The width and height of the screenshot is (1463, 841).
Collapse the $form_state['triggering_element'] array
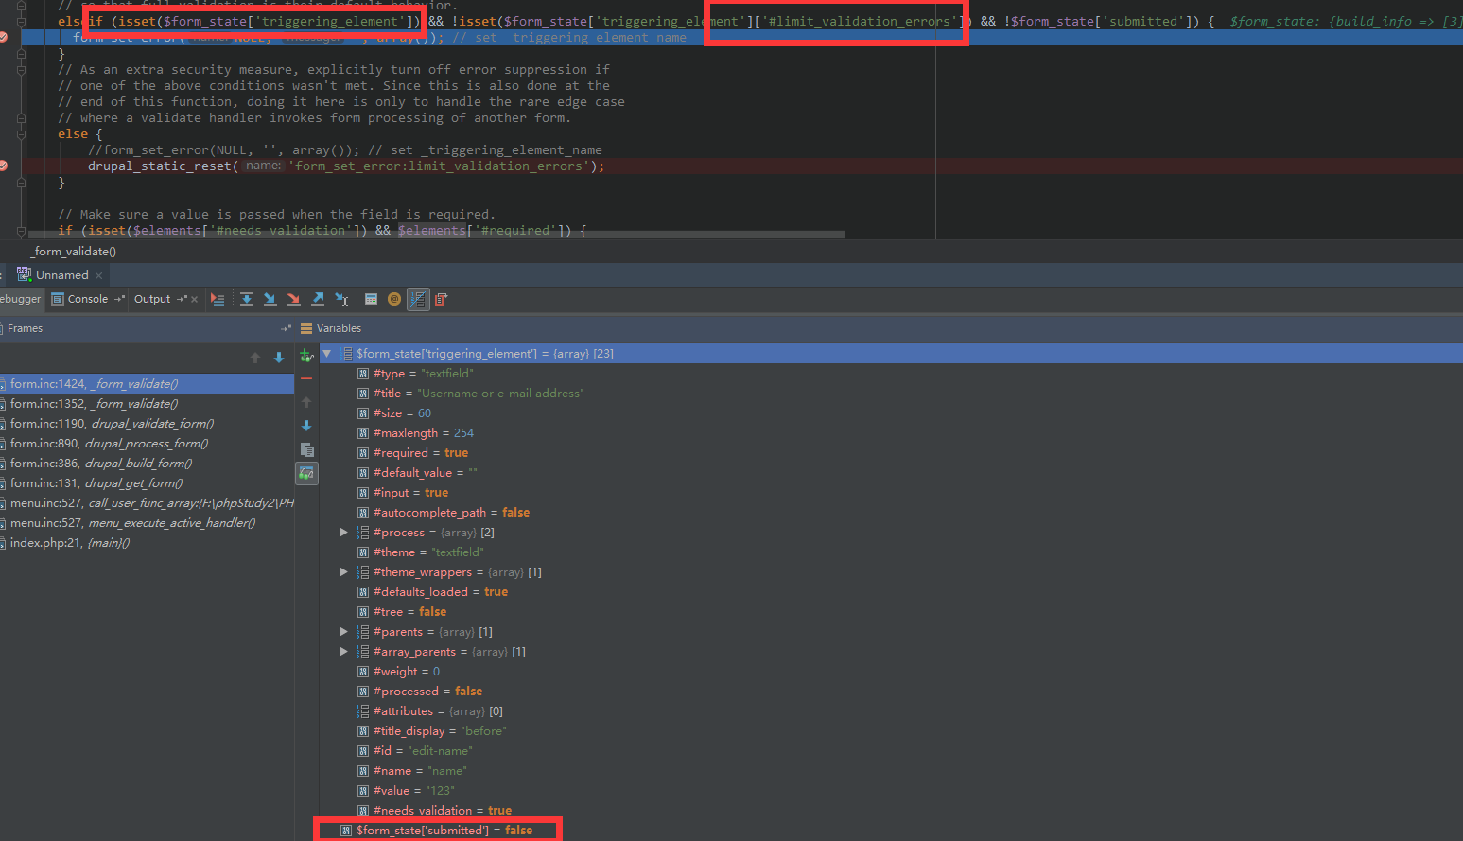(x=327, y=354)
